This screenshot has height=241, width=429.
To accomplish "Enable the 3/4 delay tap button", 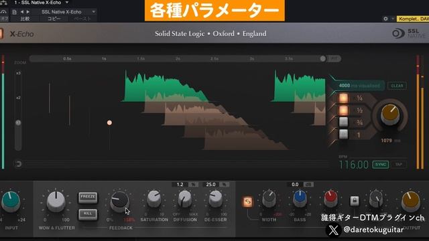I will point(344,123).
